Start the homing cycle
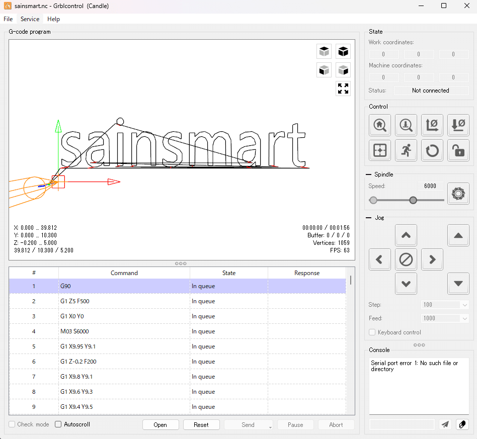Viewport: 477px width, 439px height. [380, 125]
